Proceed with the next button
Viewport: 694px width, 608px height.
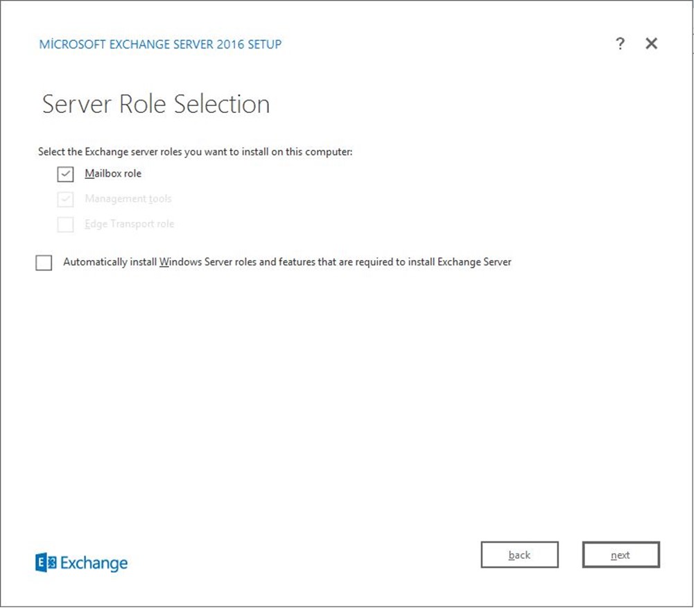[621, 555]
